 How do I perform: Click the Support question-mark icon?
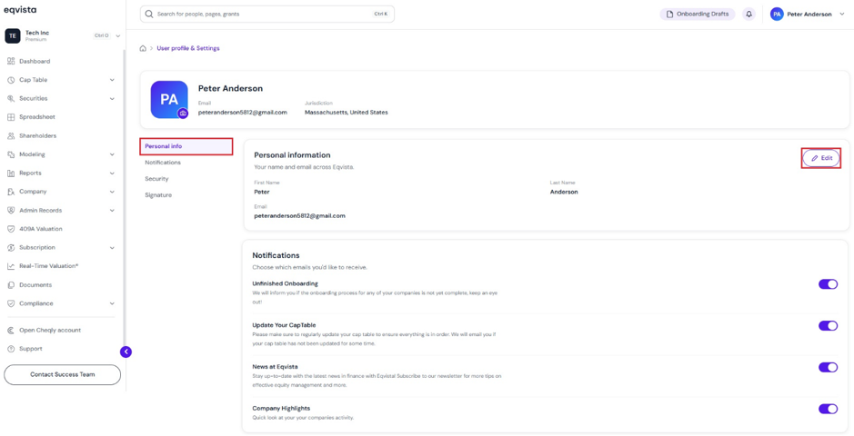pos(11,349)
